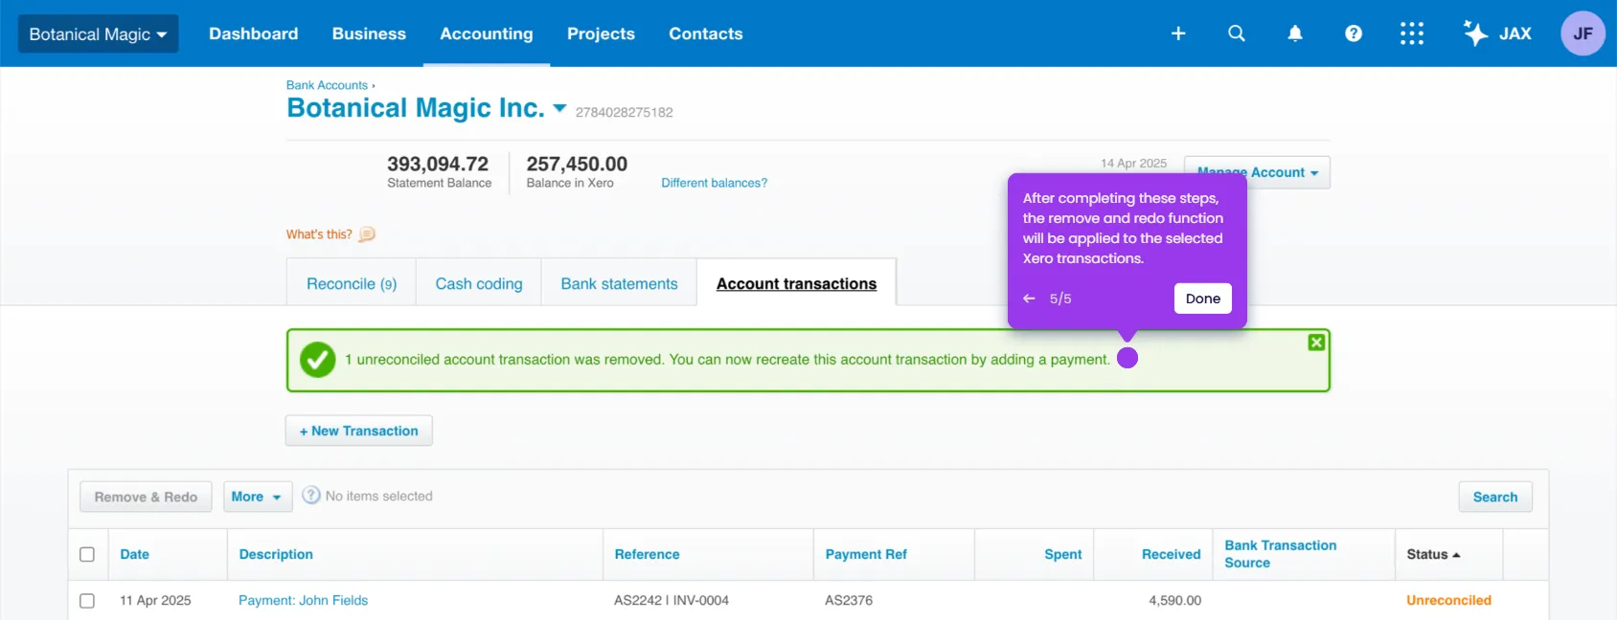Switch to the Cash coding tab

coord(479,283)
